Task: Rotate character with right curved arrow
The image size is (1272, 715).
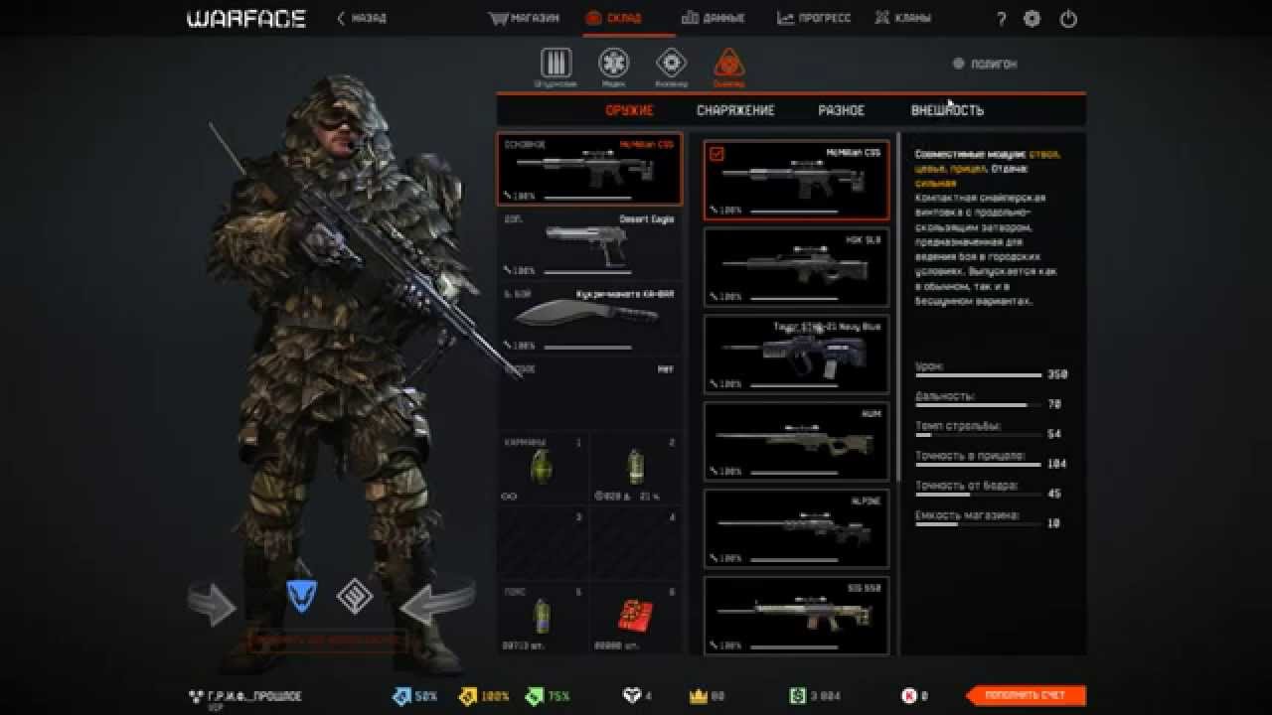Action: tap(437, 603)
